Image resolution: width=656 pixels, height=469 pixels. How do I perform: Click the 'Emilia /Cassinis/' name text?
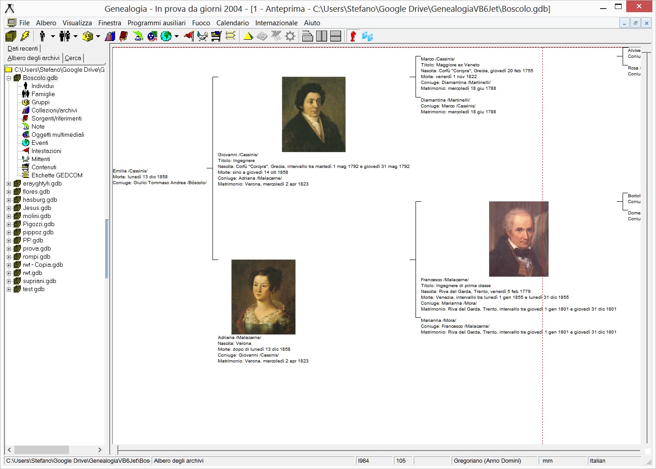130,171
